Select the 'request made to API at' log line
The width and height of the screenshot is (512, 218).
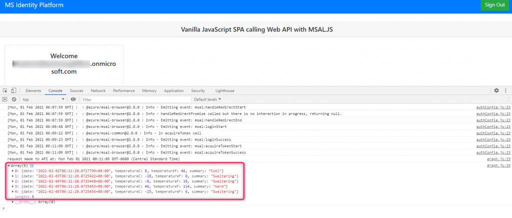click(93, 159)
